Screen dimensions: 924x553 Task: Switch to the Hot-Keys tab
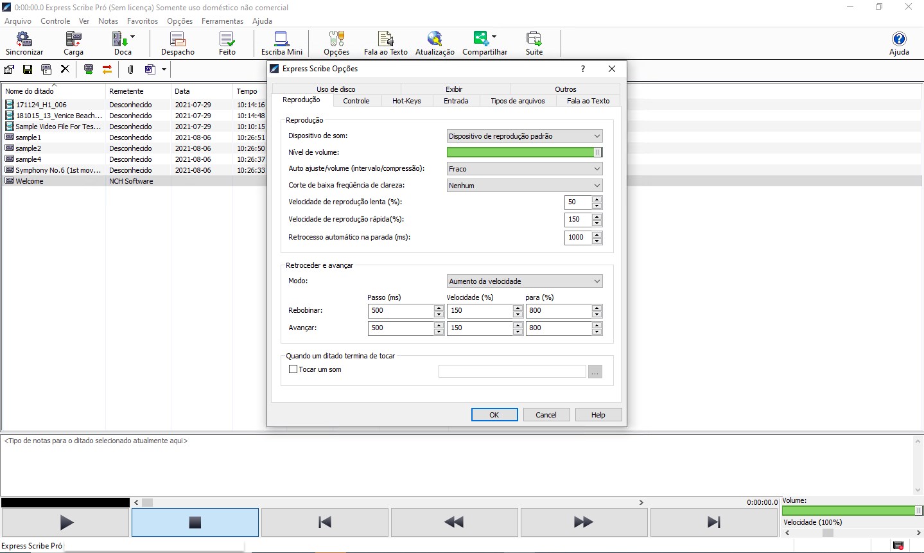(x=406, y=101)
